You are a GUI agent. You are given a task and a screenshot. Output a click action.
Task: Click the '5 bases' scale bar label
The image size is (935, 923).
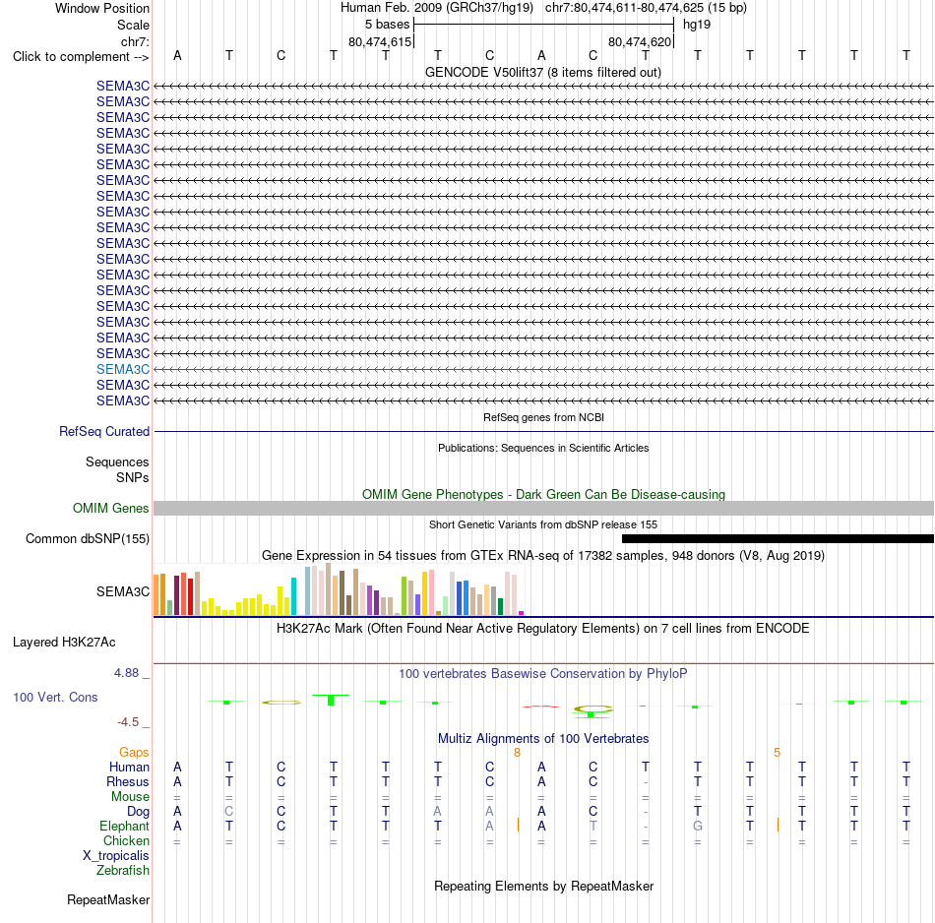coord(388,25)
